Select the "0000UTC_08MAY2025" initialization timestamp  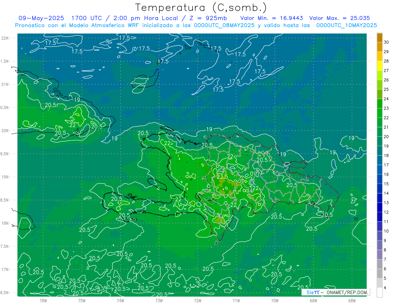tap(224, 25)
